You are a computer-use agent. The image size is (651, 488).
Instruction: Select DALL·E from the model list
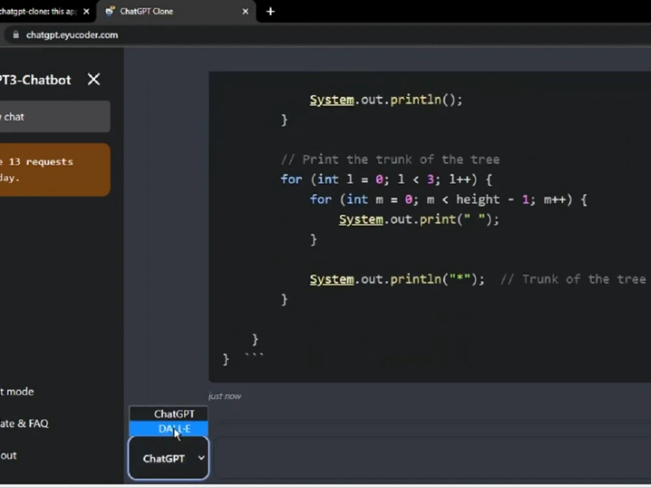coord(168,429)
